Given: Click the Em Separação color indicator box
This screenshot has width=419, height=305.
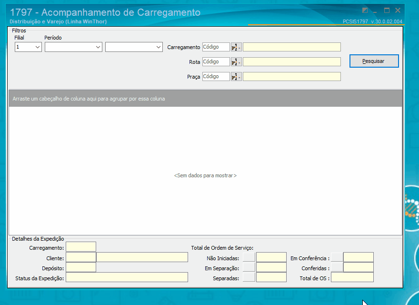Looking at the screenshot, I should pos(249,267).
